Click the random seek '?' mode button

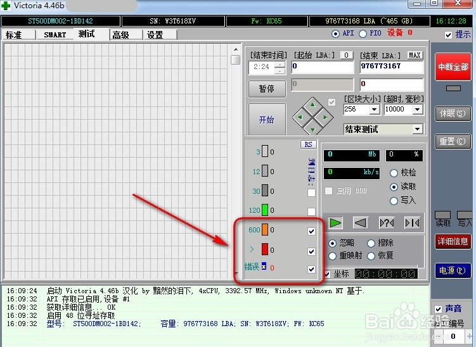point(387,223)
